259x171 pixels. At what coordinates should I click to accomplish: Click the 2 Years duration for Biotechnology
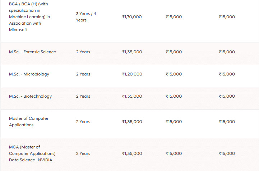(83, 96)
